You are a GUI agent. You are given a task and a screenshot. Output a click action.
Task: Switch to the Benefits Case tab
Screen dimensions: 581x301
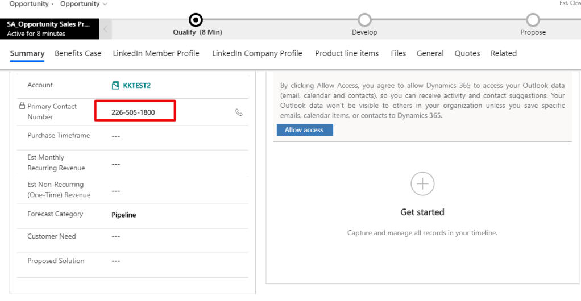pos(78,53)
